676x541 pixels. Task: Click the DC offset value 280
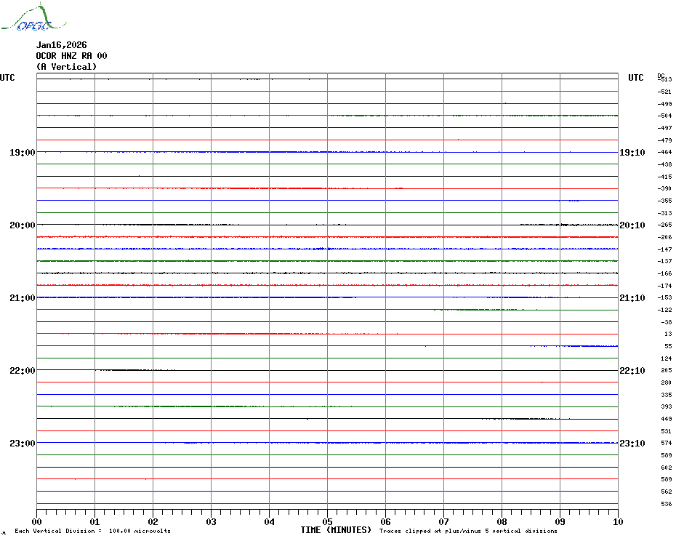pos(667,382)
